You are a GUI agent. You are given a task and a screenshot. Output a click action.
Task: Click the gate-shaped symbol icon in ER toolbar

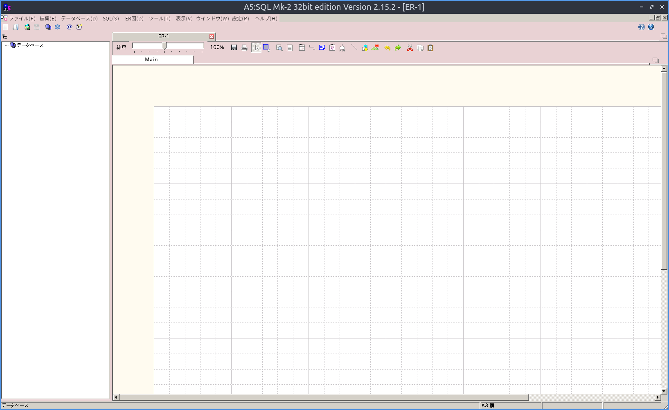point(342,48)
